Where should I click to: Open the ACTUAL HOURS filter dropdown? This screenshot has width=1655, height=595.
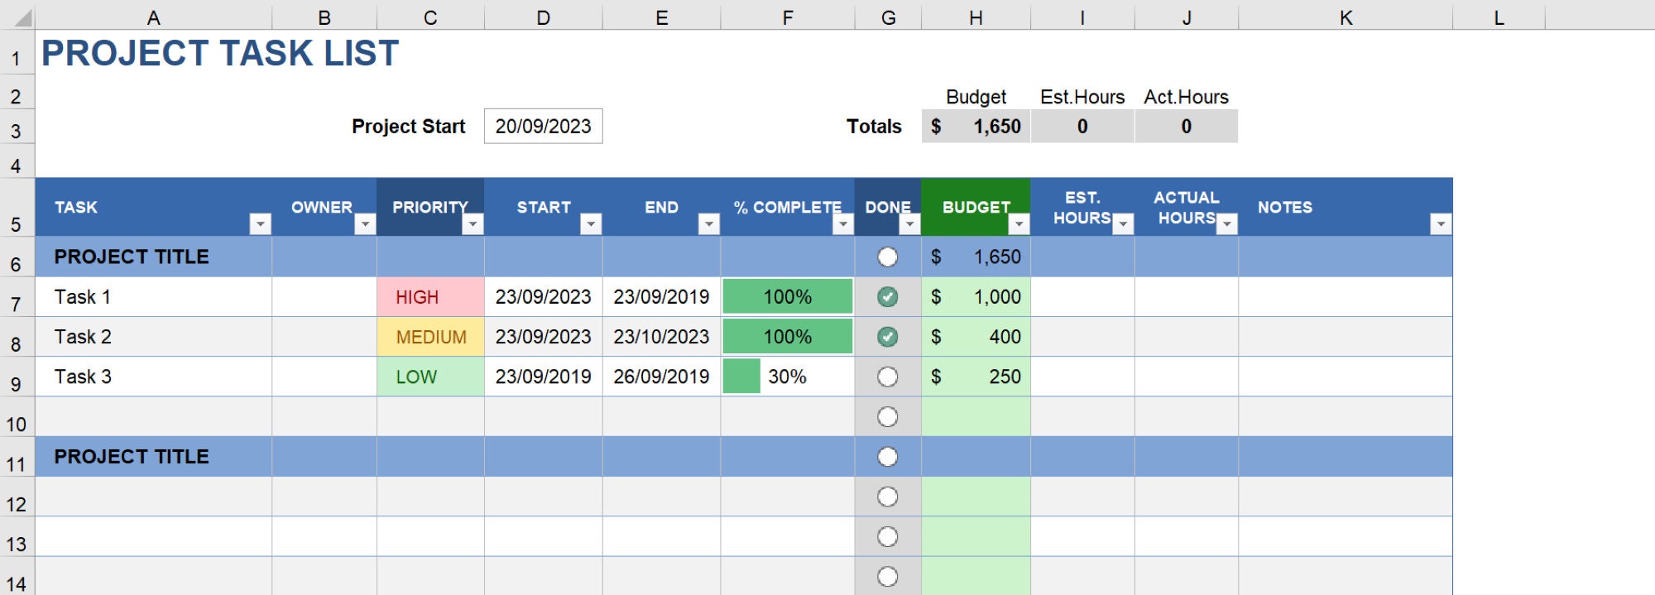[x=1227, y=224]
